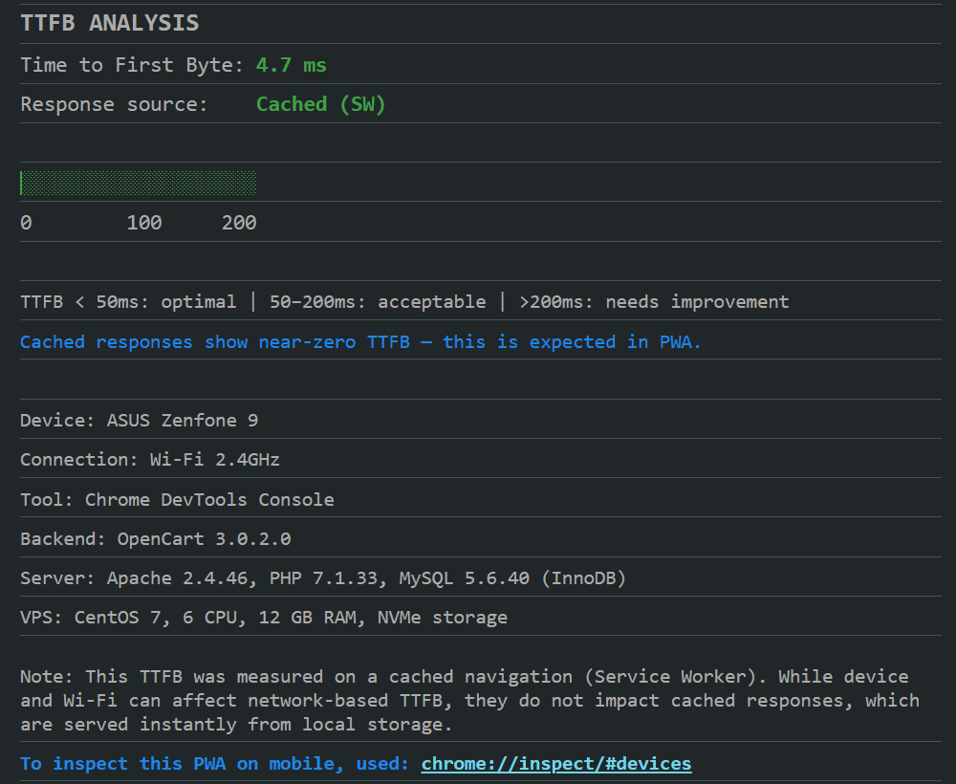
Task: Click the green Cached (SW) value
Action: coord(320,104)
